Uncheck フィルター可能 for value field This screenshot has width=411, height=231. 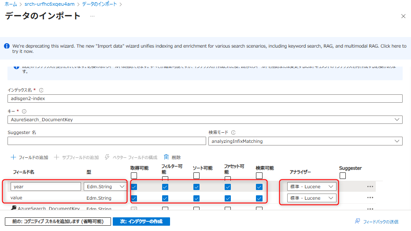point(165,198)
